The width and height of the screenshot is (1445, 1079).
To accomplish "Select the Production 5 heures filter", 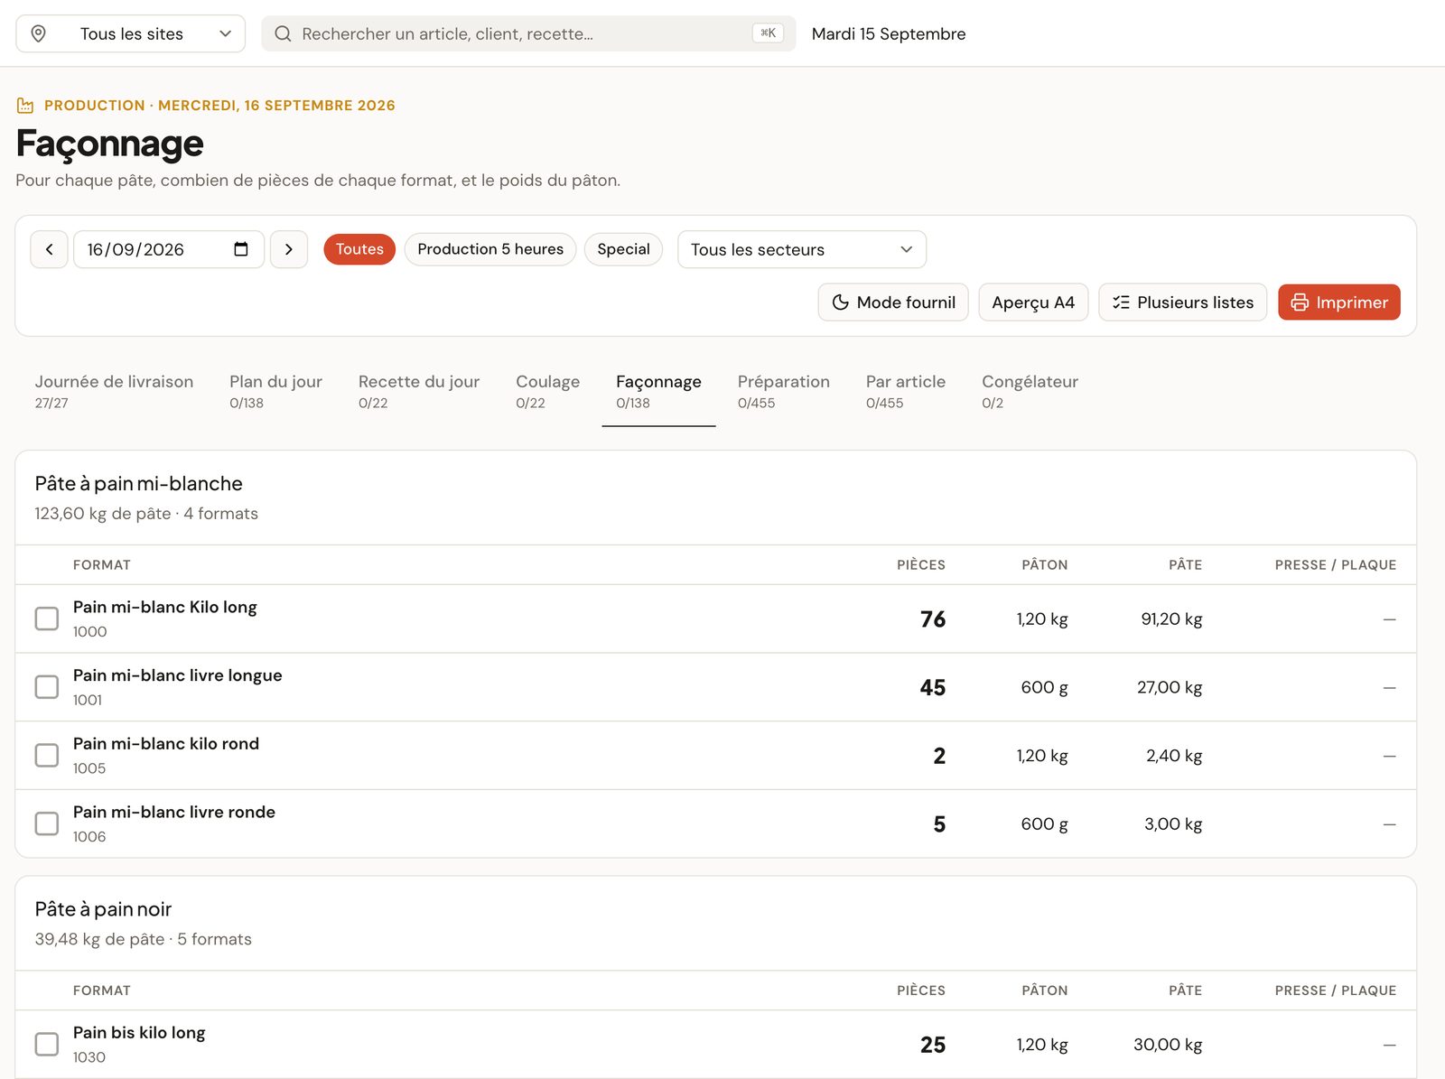I will pyautogui.click(x=490, y=249).
